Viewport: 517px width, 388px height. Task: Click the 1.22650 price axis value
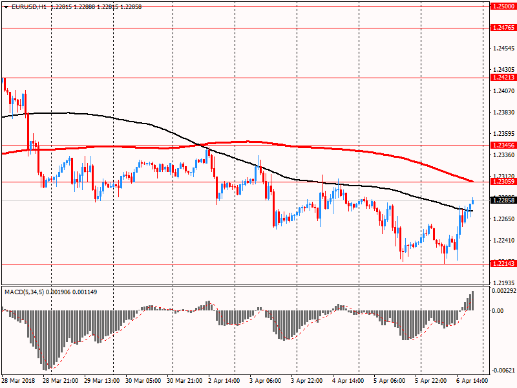tap(503, 219)
